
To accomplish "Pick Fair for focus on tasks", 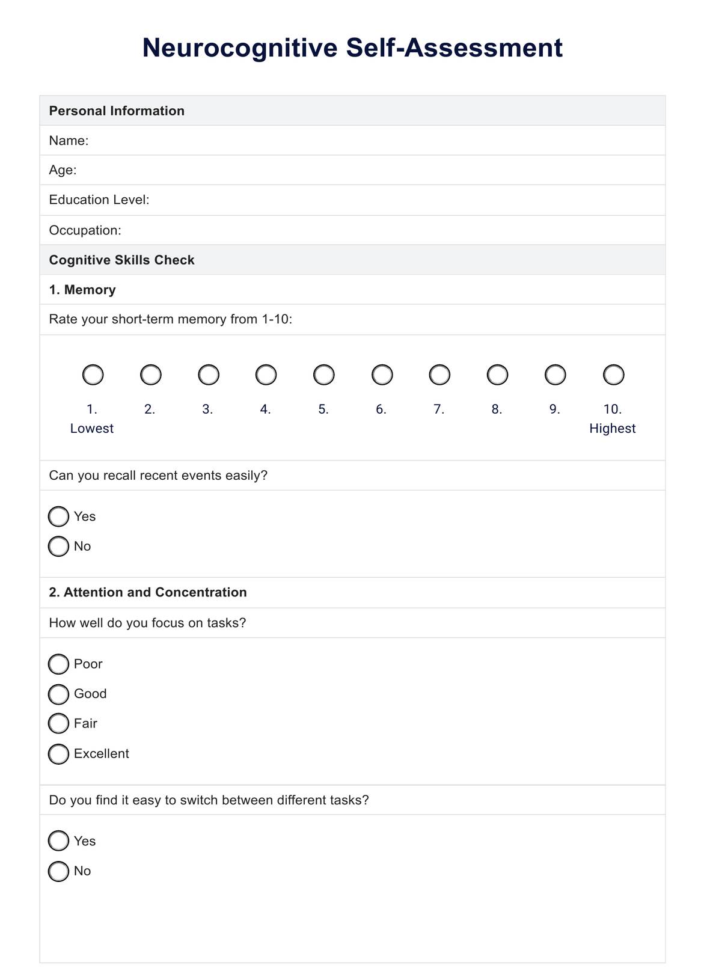I will [x=58, y=724].
